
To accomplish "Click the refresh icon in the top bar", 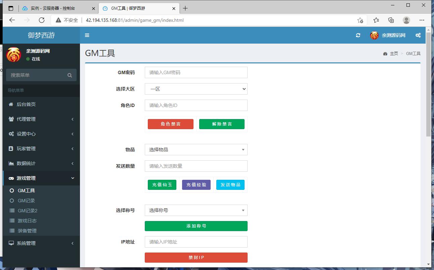I will [358, 35].
